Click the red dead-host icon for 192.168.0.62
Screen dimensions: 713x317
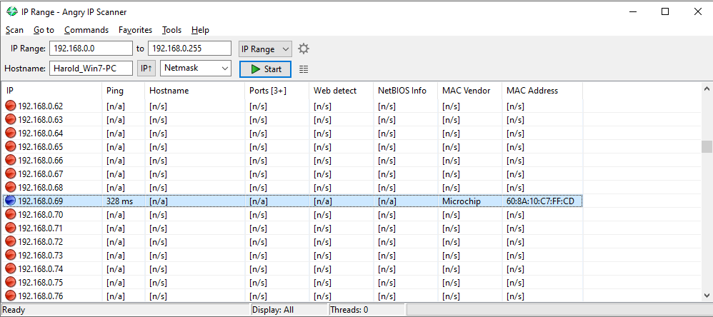(x=10, y=106)
